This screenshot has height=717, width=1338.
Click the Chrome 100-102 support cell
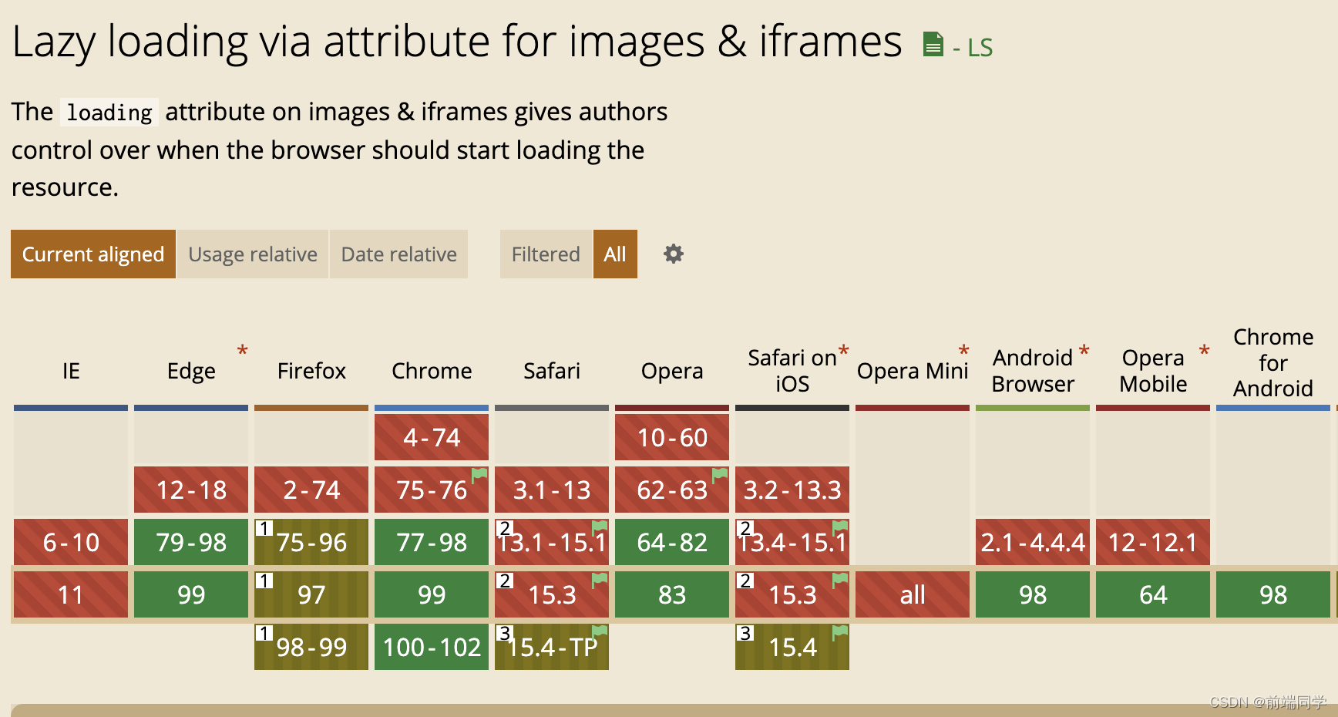(x=432, y=647)
